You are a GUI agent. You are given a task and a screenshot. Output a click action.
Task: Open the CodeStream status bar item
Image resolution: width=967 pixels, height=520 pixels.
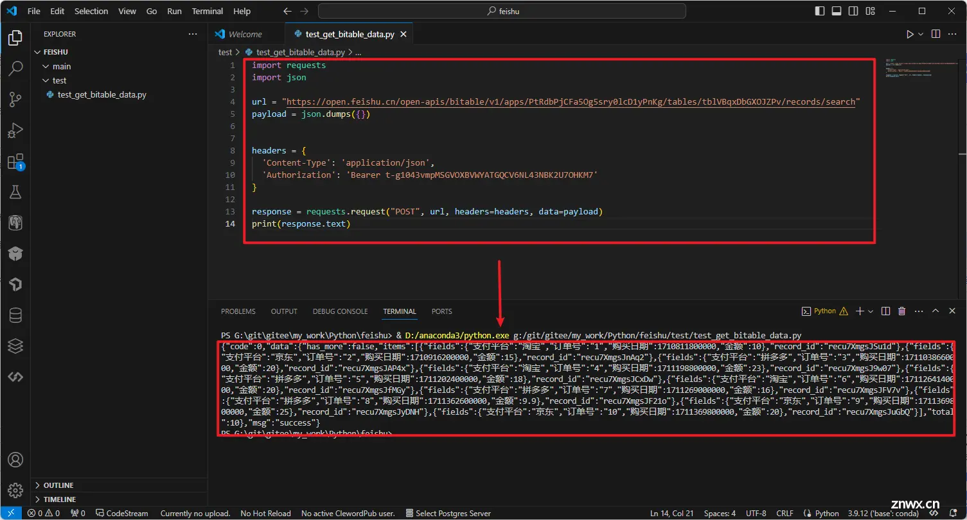122,513
